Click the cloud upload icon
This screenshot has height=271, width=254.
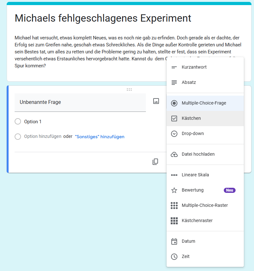click(x=174, y=154)
